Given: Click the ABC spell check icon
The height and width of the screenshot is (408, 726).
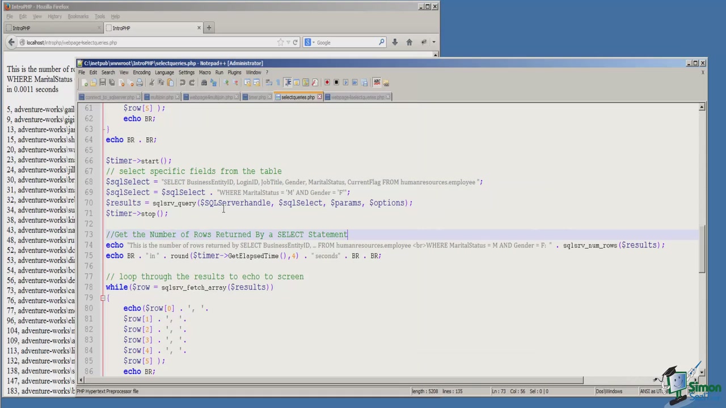Looking at the screenshot, I should [377, 83].
